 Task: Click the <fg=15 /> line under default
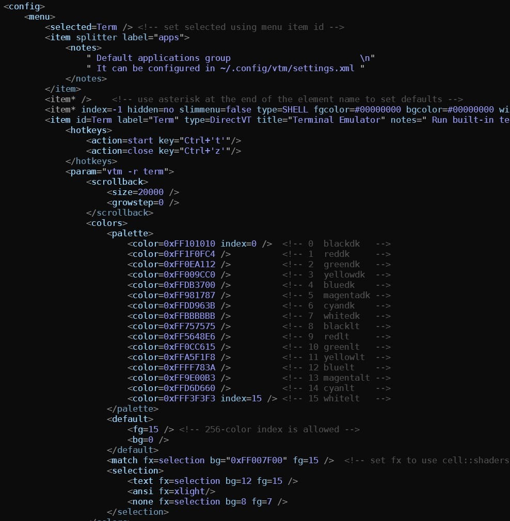151,429
